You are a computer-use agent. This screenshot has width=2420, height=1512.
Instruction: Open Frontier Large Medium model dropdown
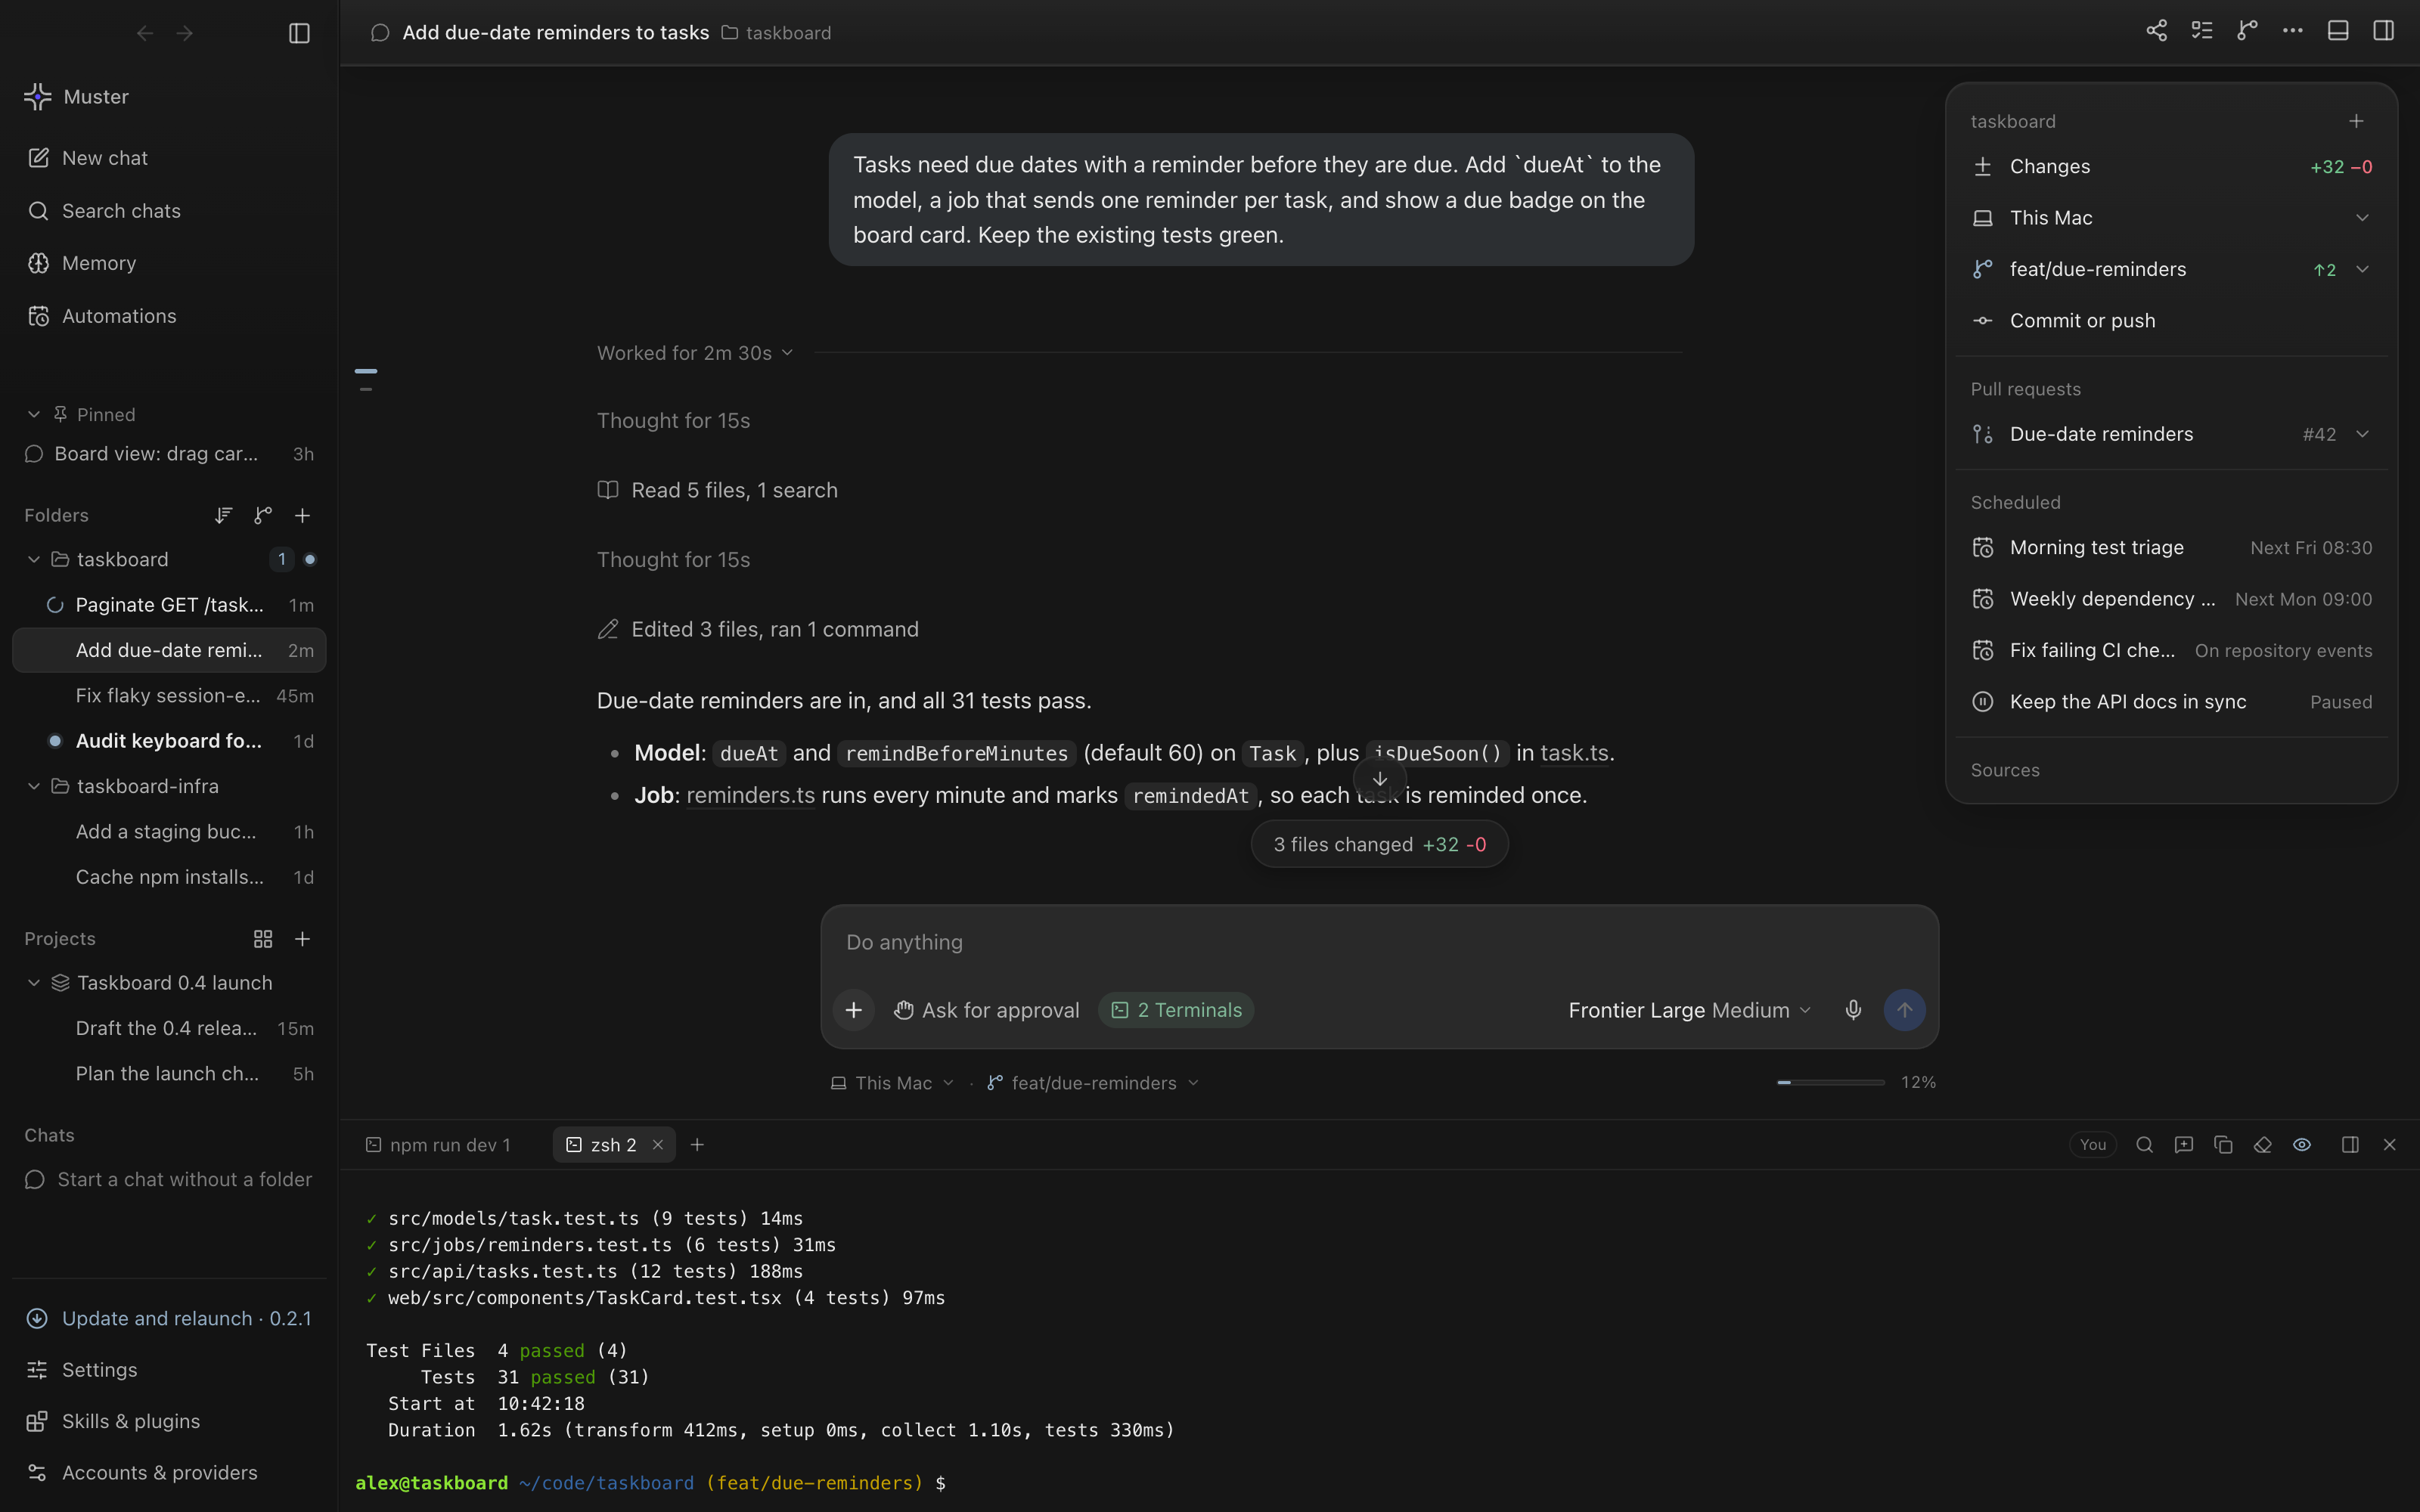(x=1689, y=1010)
